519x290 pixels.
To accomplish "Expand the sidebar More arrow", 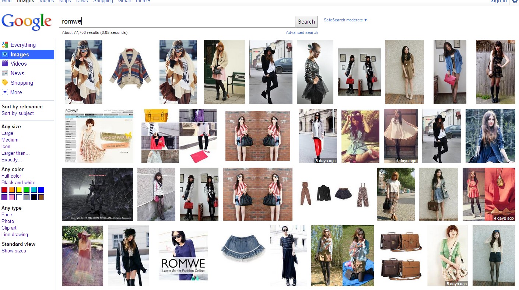I will (x=5, y=92).
